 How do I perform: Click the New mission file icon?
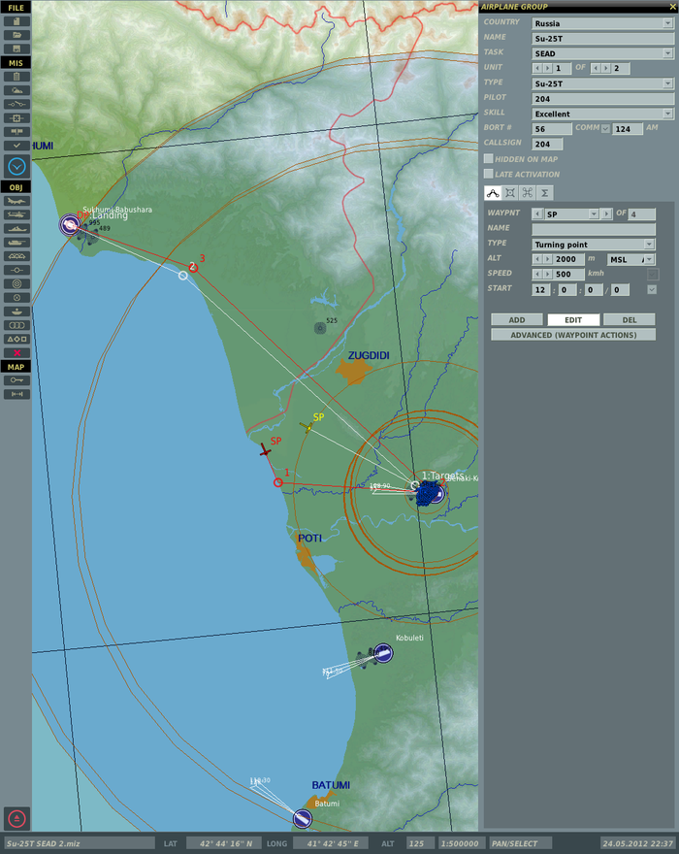tap(16, 21)
